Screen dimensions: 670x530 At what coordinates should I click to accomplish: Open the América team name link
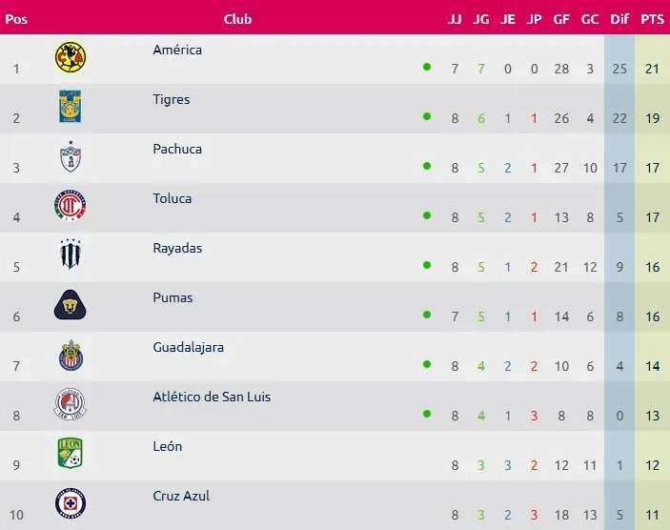[x=177, y=50]
